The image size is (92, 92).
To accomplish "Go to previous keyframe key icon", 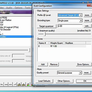I will coord(19,84).
